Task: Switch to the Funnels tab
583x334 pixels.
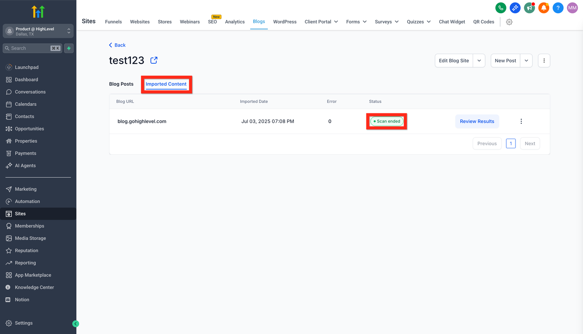Action: 113,22
